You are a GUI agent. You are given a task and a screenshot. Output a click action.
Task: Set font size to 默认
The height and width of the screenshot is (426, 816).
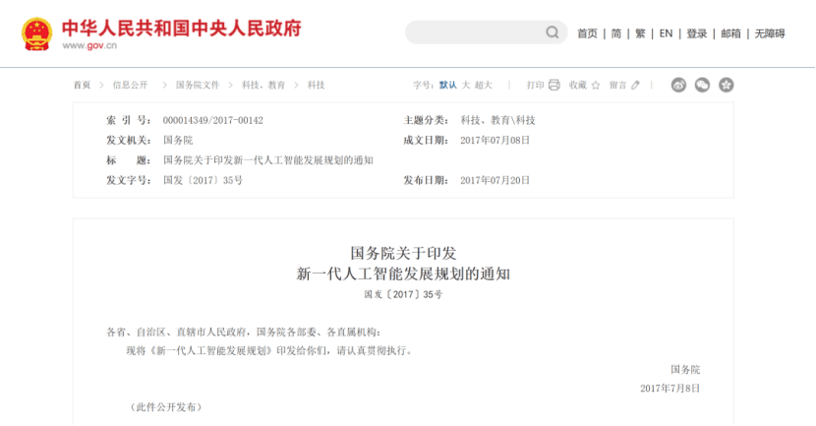tap(448, 86)
